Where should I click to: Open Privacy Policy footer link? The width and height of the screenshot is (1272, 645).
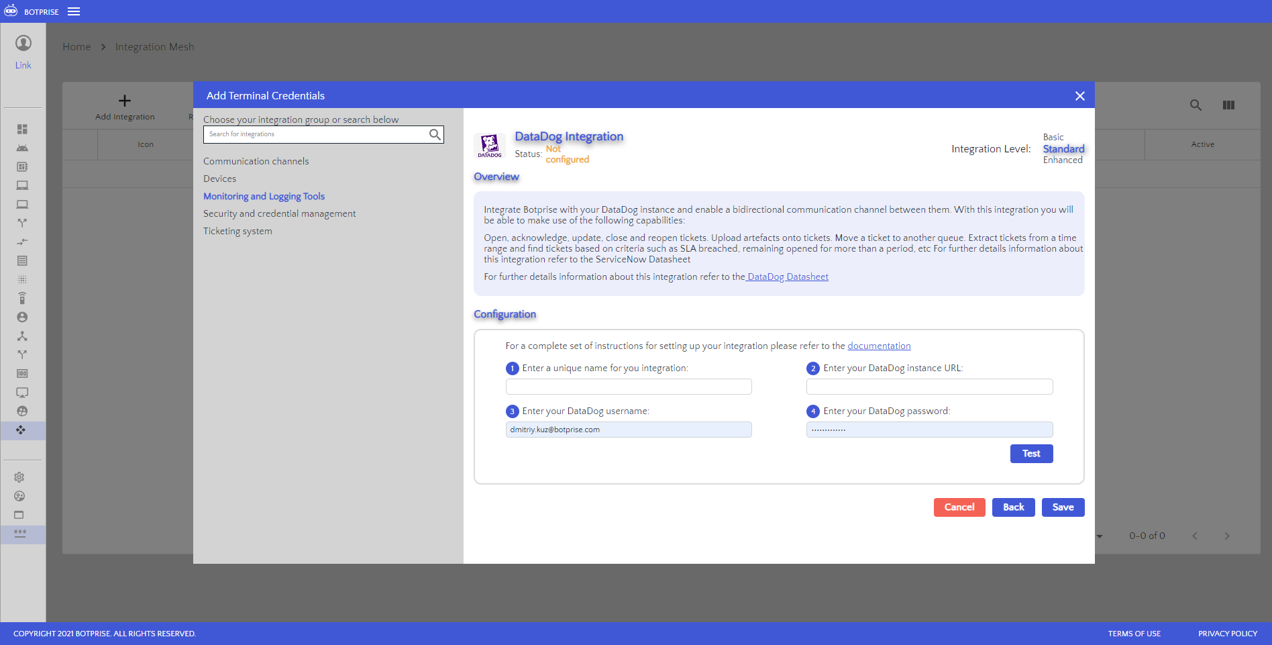pos(1228,634)
